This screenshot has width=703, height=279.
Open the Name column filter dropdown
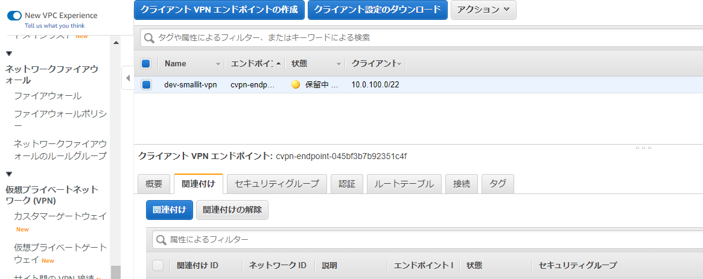pyautogui.click(x=218, y=64)
